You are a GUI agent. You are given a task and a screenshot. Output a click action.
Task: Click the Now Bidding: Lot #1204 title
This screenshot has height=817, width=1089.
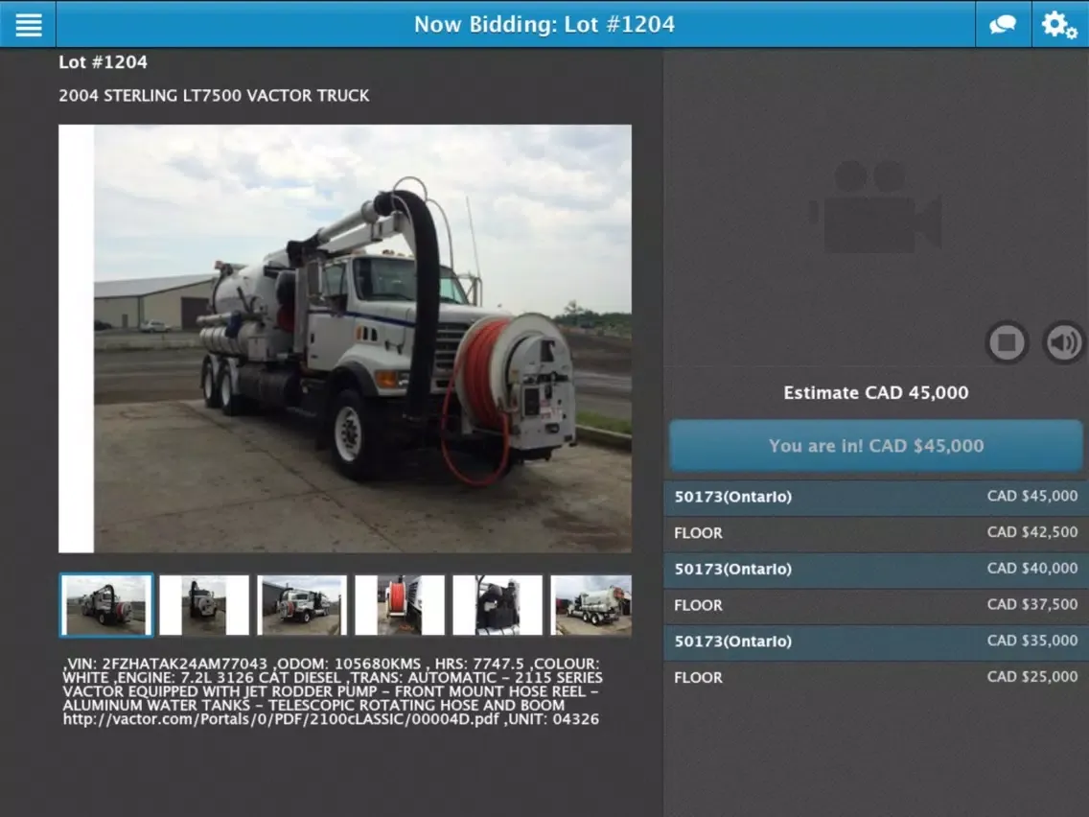[x=544, y=24]
